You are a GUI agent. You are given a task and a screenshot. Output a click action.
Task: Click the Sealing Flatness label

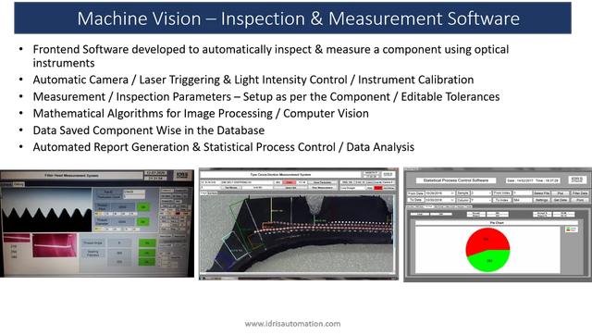[93, 253]
